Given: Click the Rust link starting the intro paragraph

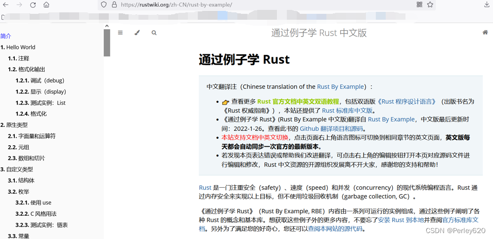Looking at the screenshot, I should click(x=205, y=188).
